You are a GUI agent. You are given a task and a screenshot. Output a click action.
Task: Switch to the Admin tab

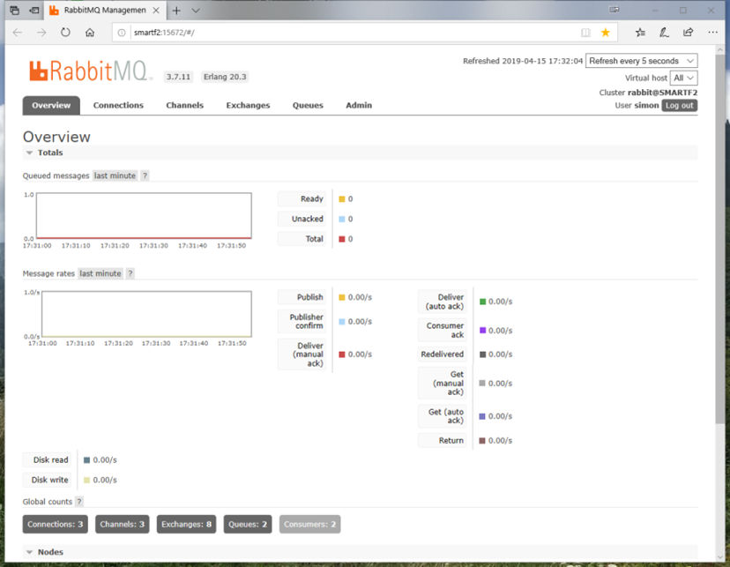[359, 105]
